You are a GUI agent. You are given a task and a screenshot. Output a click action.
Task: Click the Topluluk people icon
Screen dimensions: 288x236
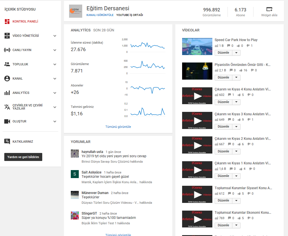point(7,64)
